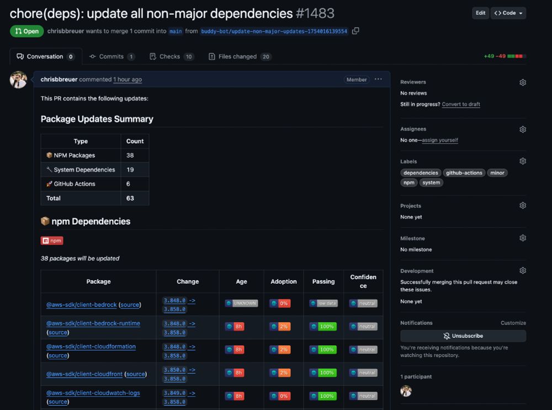Image resolution: width=552 pixels, height=410 pixels.
Task: Click the github-actions label
Action: pyautogui.click(x=464, y=173)
